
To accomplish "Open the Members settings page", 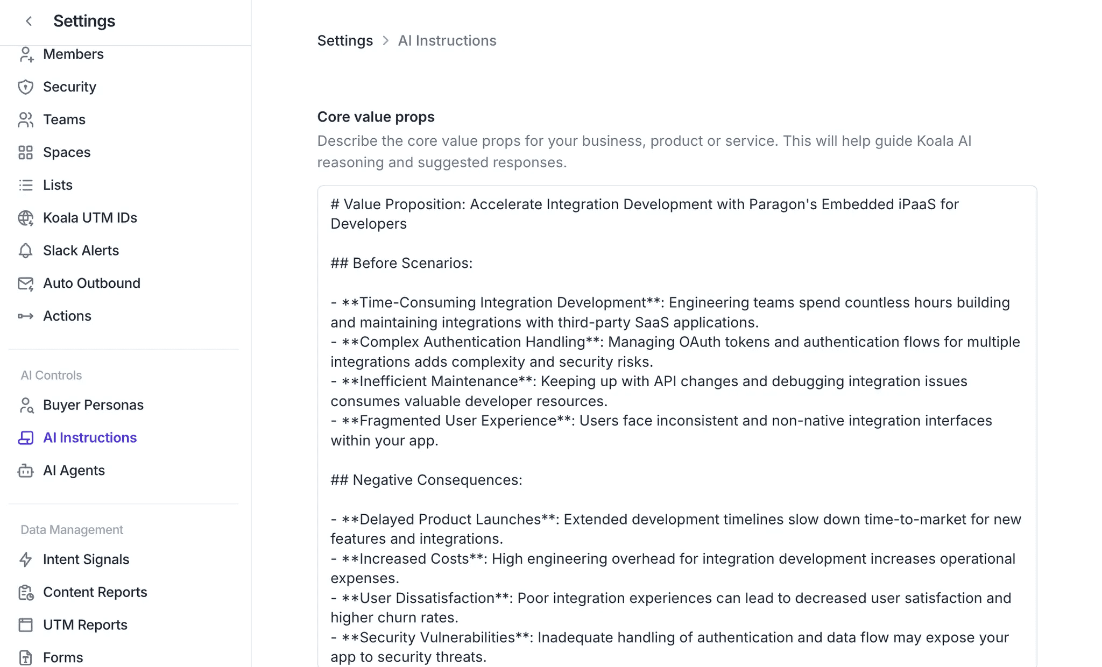I will (x=73, y=54).
